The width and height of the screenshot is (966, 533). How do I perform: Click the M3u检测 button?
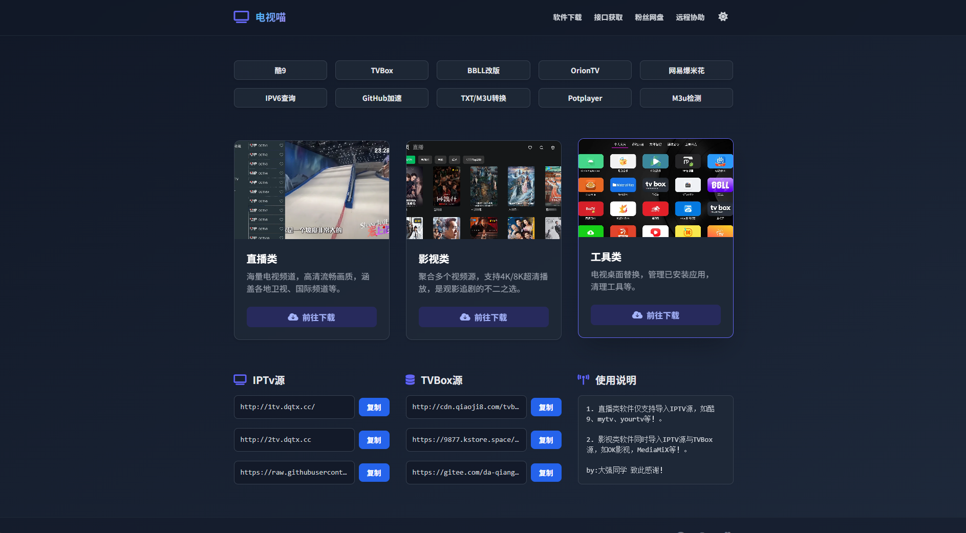pos(686,98)
